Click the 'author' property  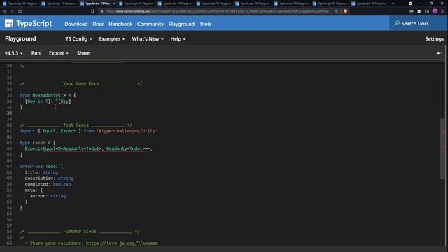click(38, 196)
